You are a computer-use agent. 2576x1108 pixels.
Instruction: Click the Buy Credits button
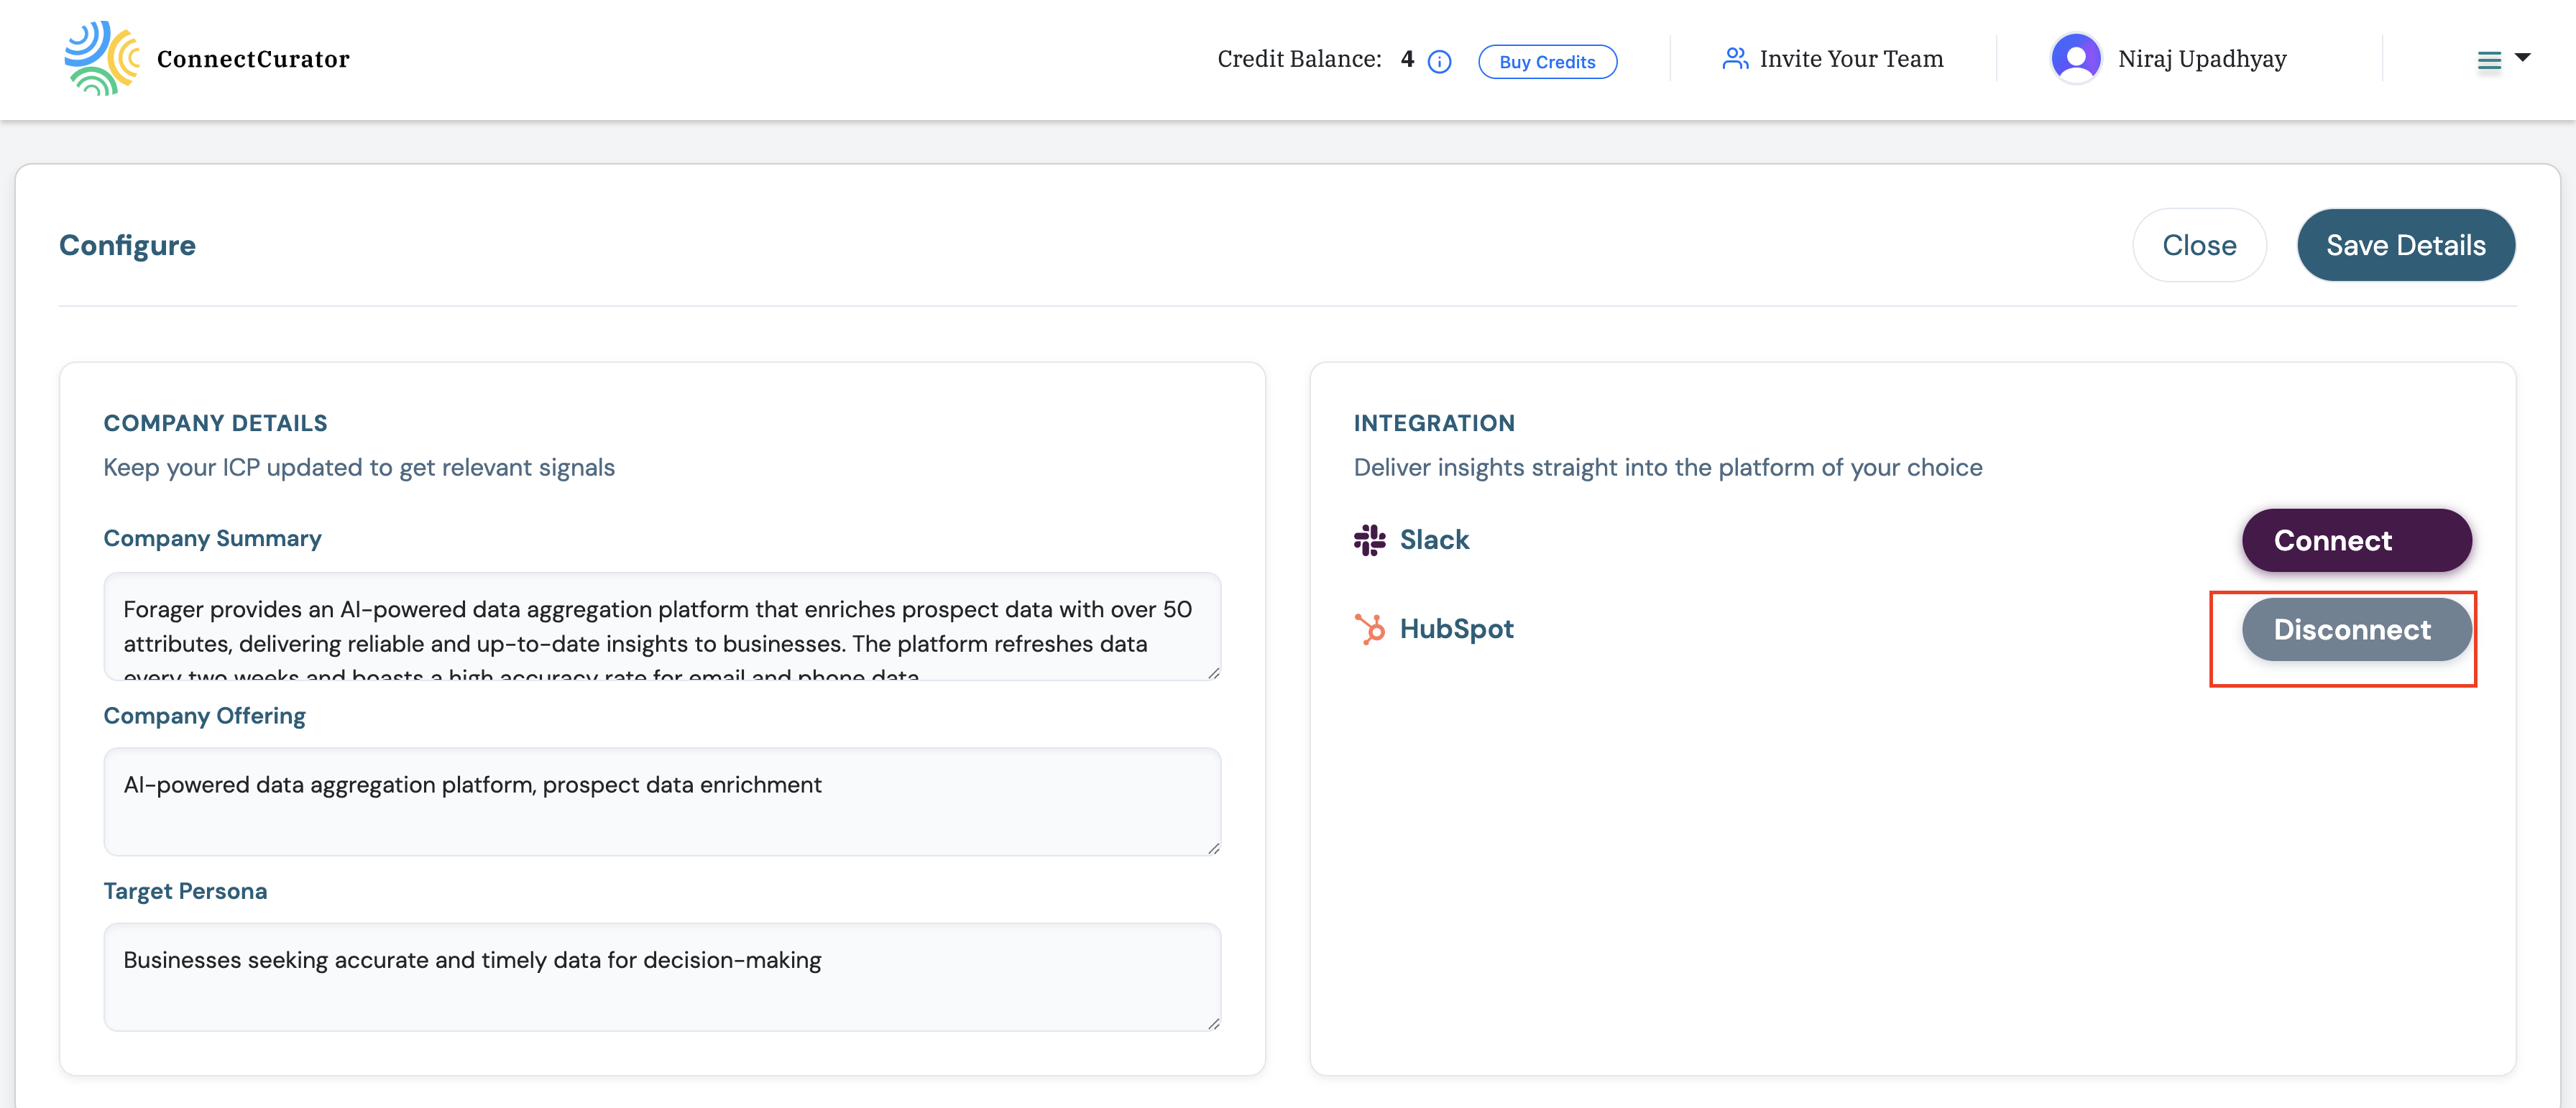(x=1547, y=61)
